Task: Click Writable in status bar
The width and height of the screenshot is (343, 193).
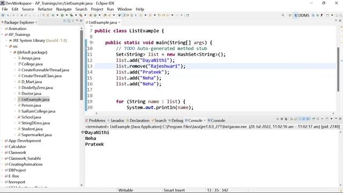Action: pos(125,190)
